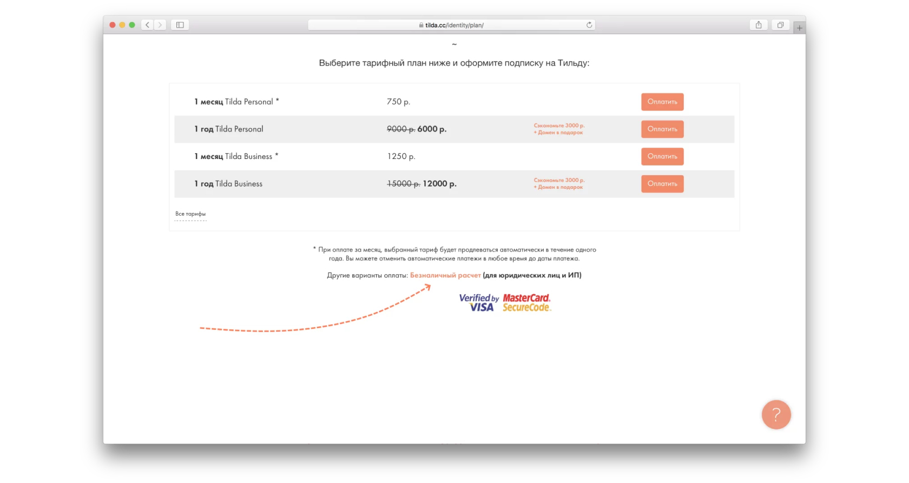Click the 6000 р. discounted price

pos(432,129)
